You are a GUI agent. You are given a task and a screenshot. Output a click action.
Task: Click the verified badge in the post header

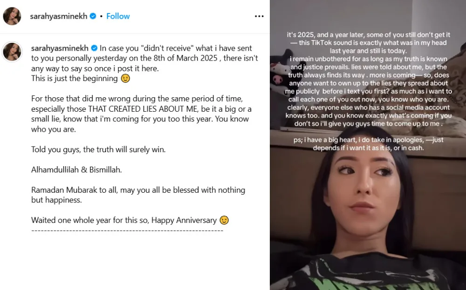[93, 16]
